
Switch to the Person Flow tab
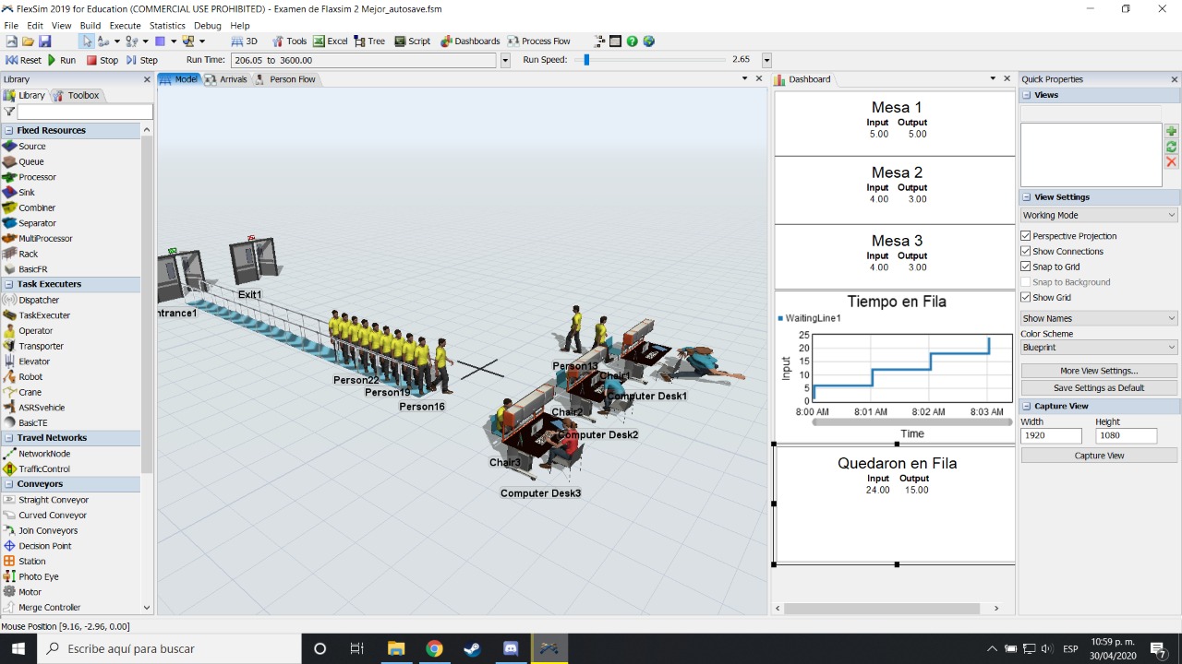285,79
